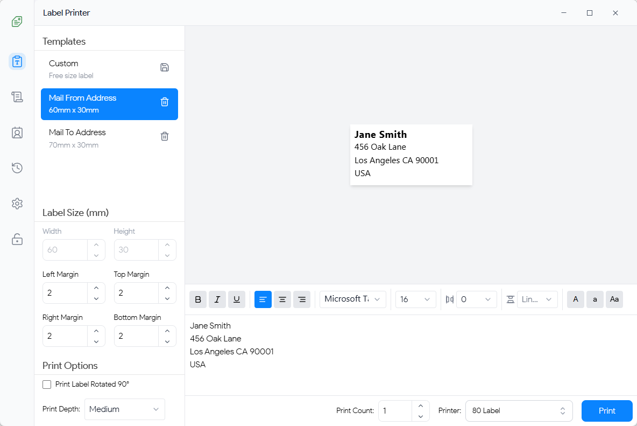Underline the label text
The height and width of the screenshot is (426, 637).
[237, 299]
